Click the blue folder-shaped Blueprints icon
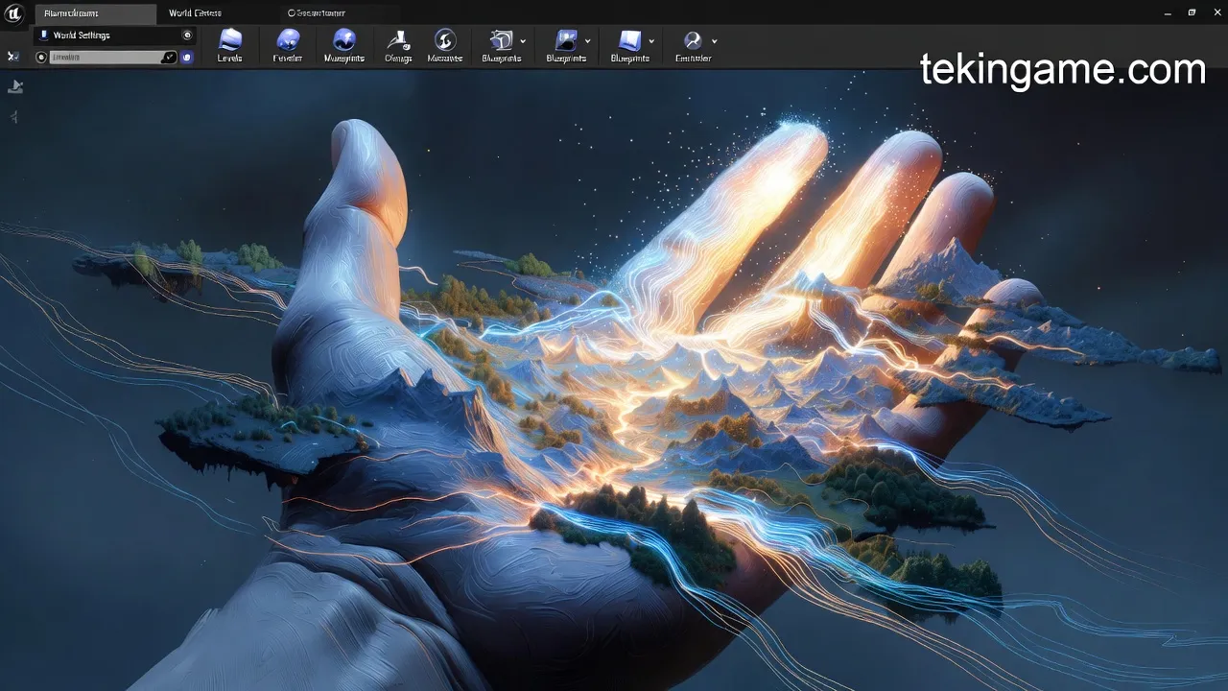Screen dimensions: 1228x691 629,40
